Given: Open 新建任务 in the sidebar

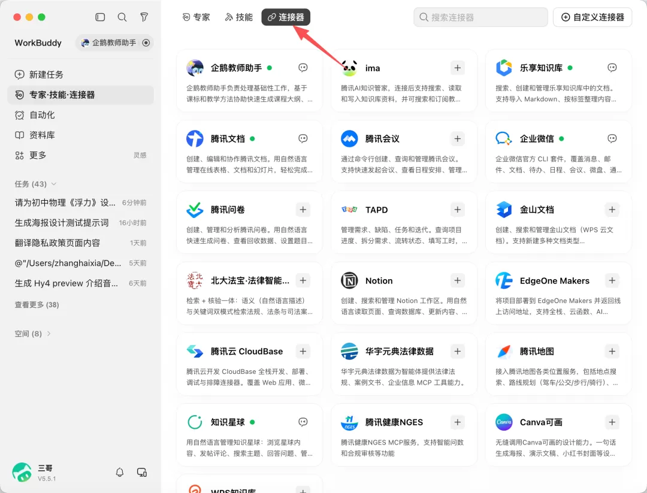Looking at the screenshot, I should pyautogui.click(x=80, y=74).
